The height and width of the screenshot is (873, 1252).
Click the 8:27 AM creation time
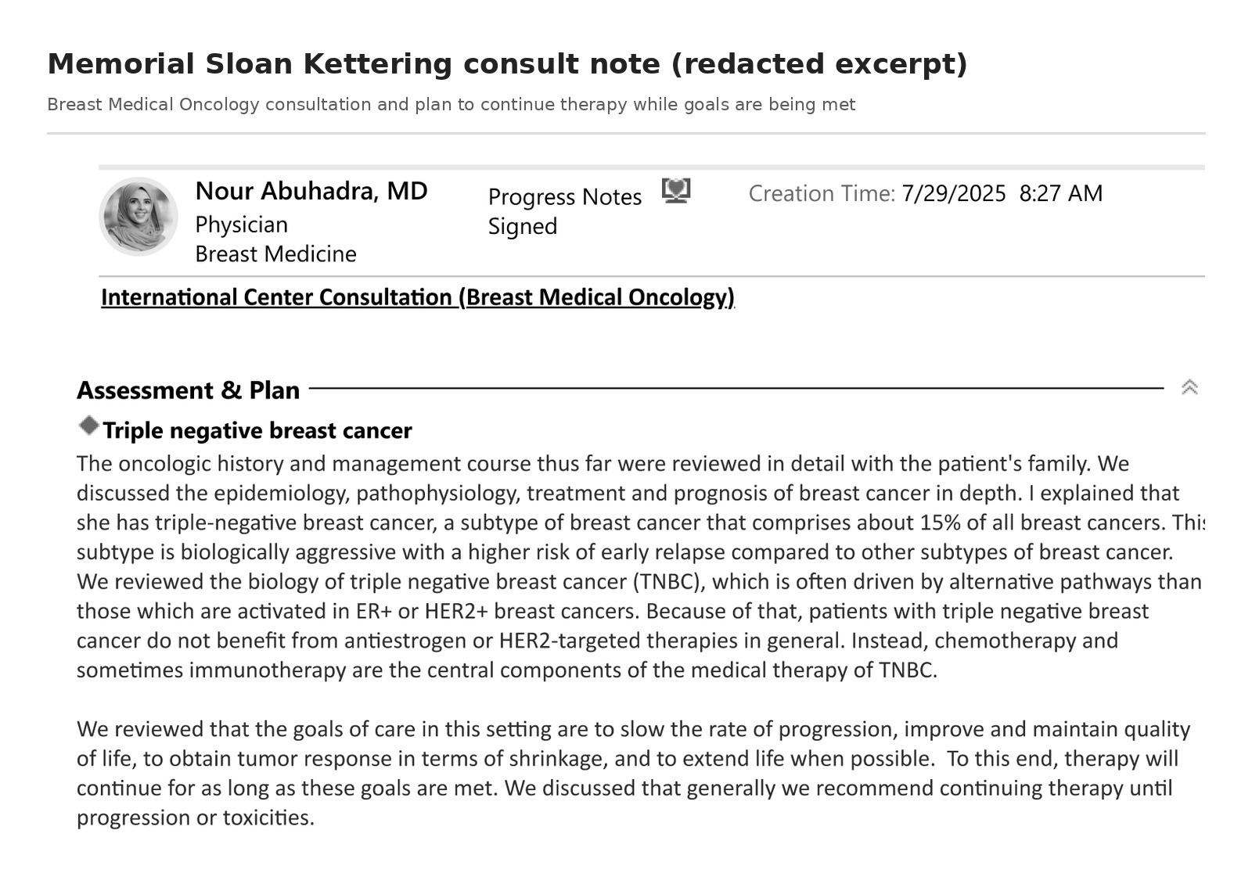point(1060,193)
